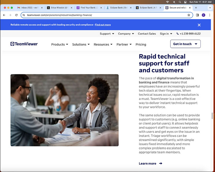Expand the Support dropdown
This screenshot has width=215, height=172.
(x=107, y=34)
